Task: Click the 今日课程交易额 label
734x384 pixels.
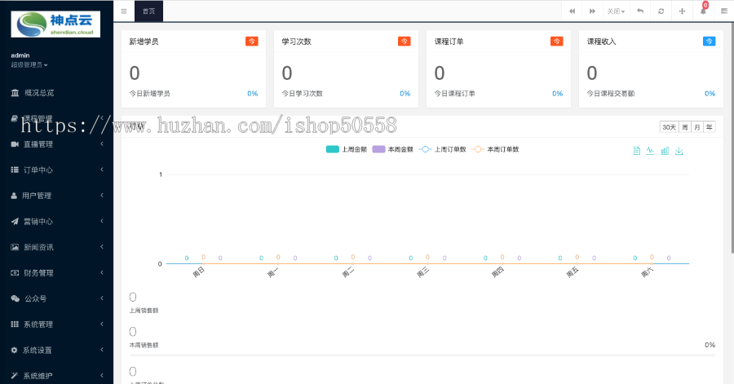Action: pyautogui.click(x=611, y=94)
